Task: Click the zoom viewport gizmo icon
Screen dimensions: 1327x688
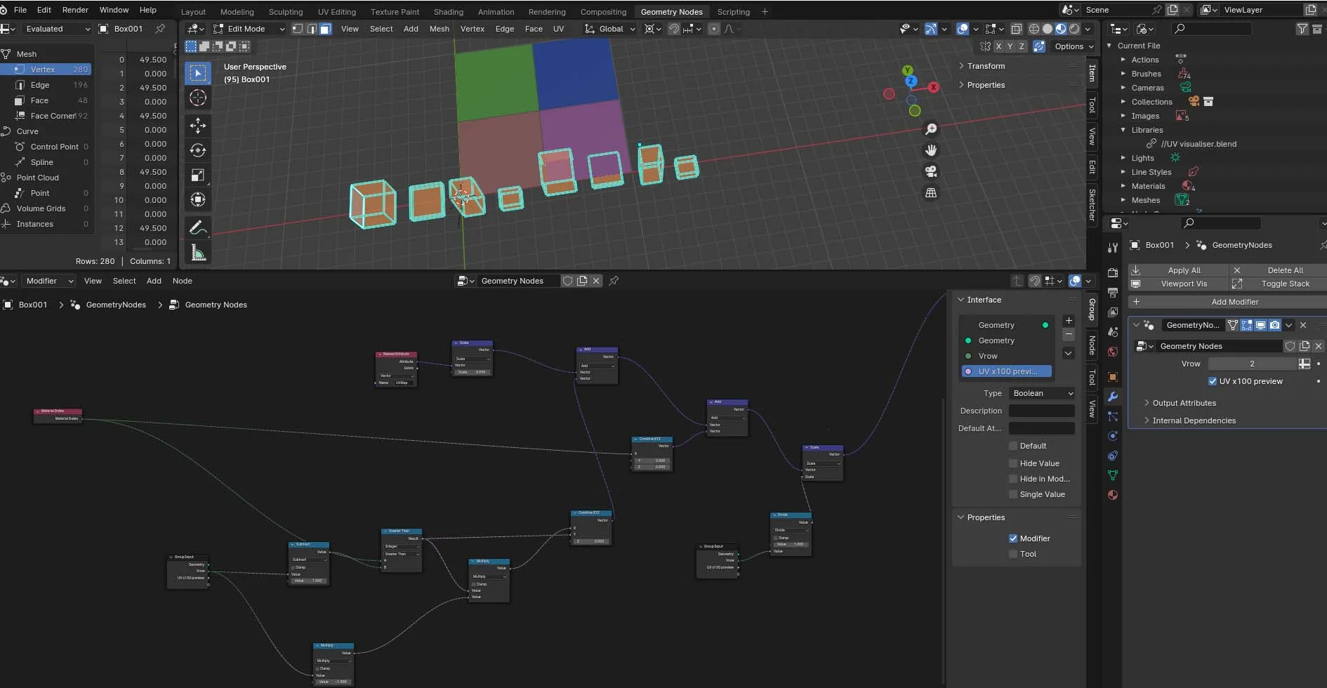Action: pos(931,129)
